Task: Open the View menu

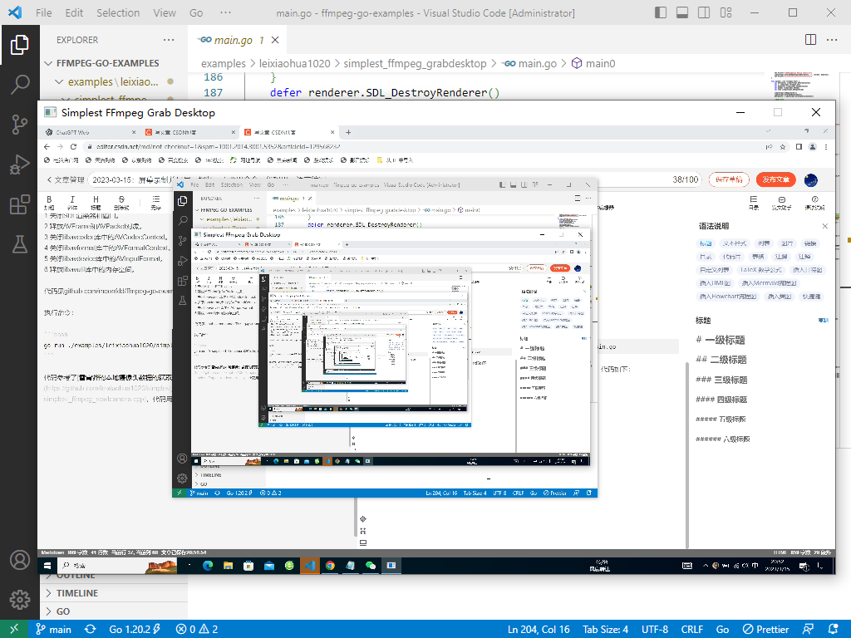Action: coord(165,12)
